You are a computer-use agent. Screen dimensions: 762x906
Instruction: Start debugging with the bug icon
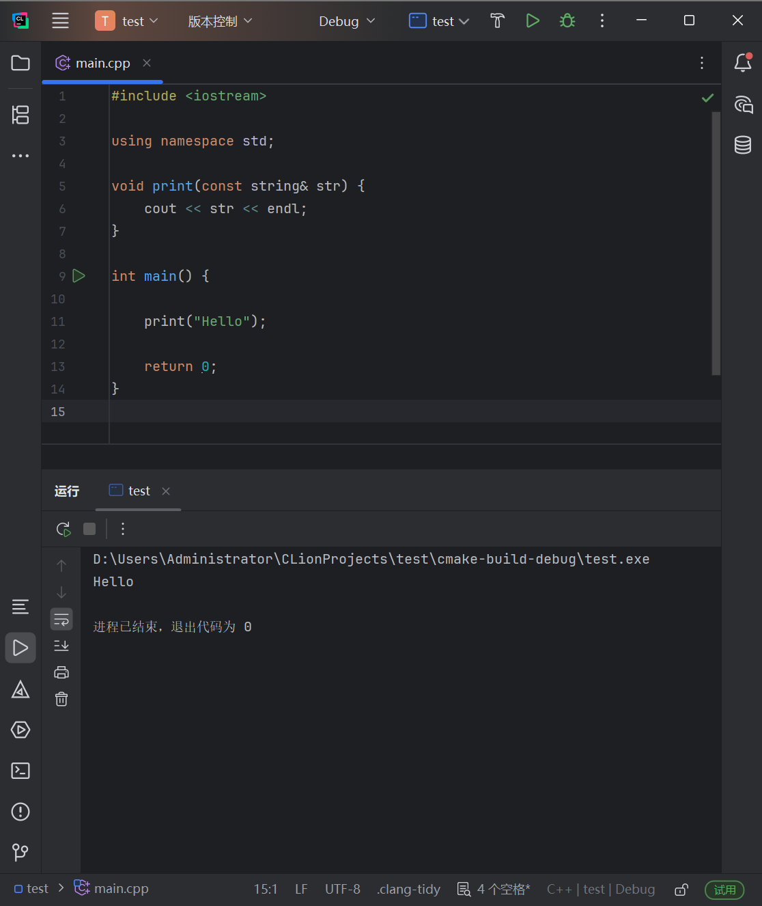pos(567,21)
